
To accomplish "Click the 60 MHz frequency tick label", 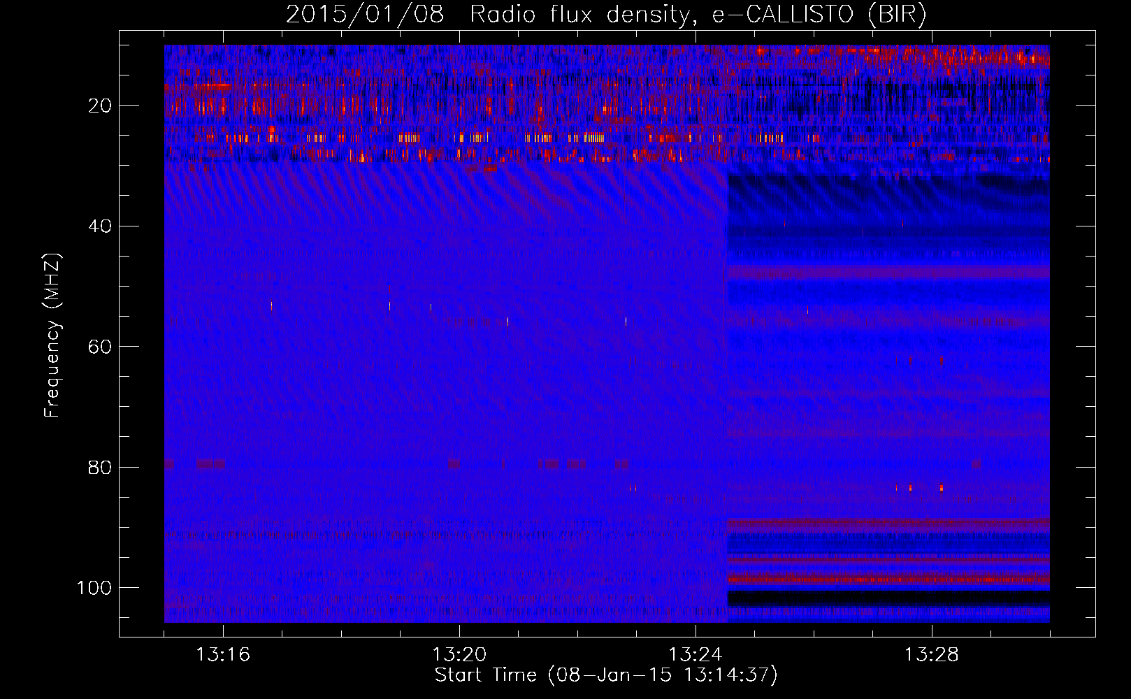I will pyautogui.click(x=100, y=347).
